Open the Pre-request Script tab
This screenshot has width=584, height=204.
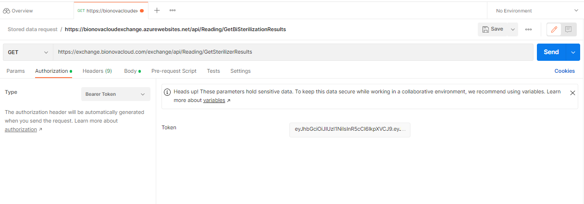(174, 71)
